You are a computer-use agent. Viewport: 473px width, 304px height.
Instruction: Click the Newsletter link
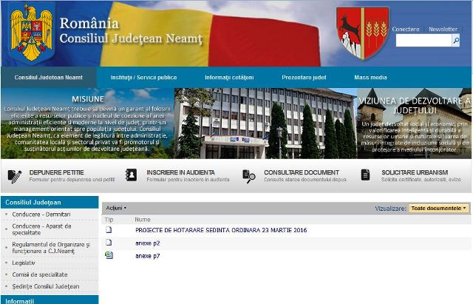point(443,30)
